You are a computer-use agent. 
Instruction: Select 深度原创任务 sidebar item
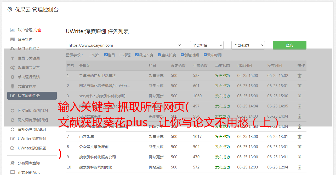(x=32, y=96)
